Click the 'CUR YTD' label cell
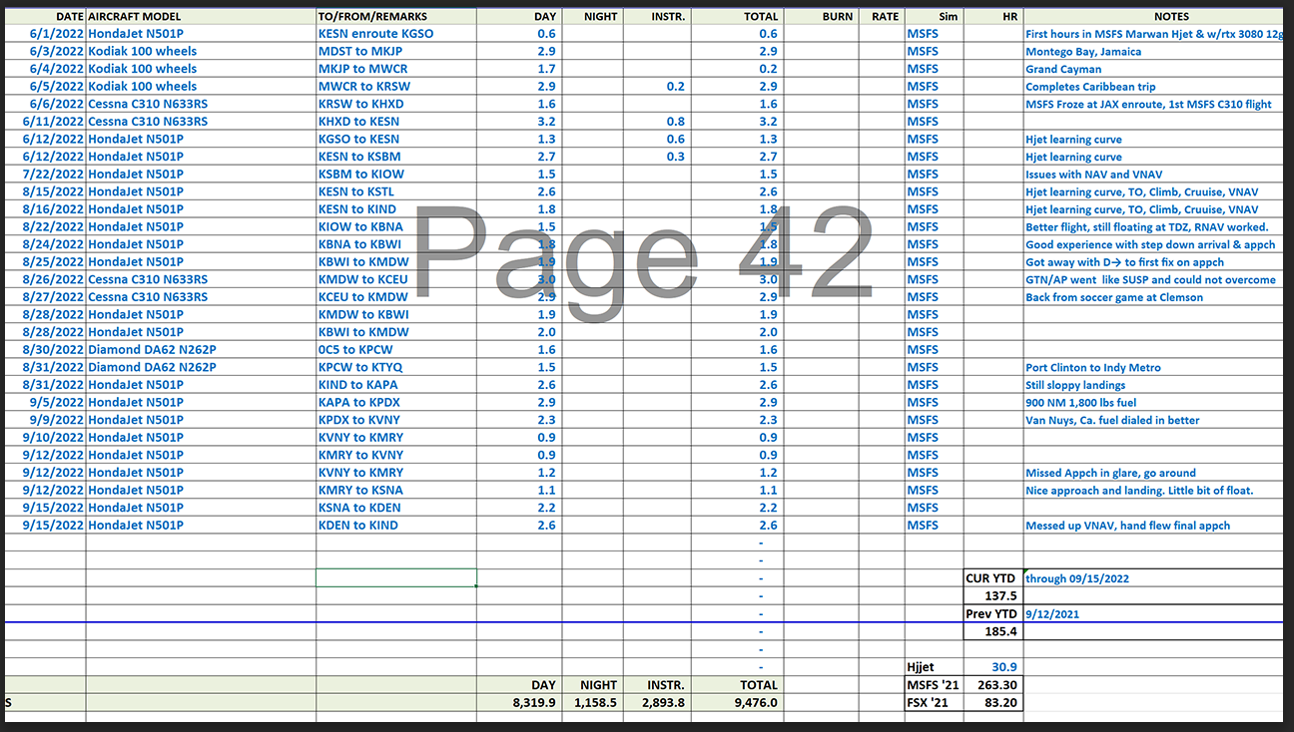This screenshot has width=1294, height=732. coord(993,577)
